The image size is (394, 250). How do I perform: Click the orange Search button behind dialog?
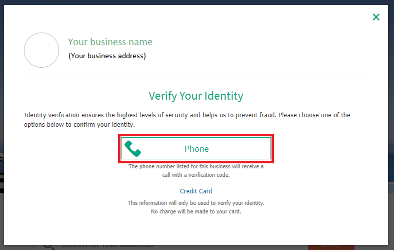coord(331,247)
